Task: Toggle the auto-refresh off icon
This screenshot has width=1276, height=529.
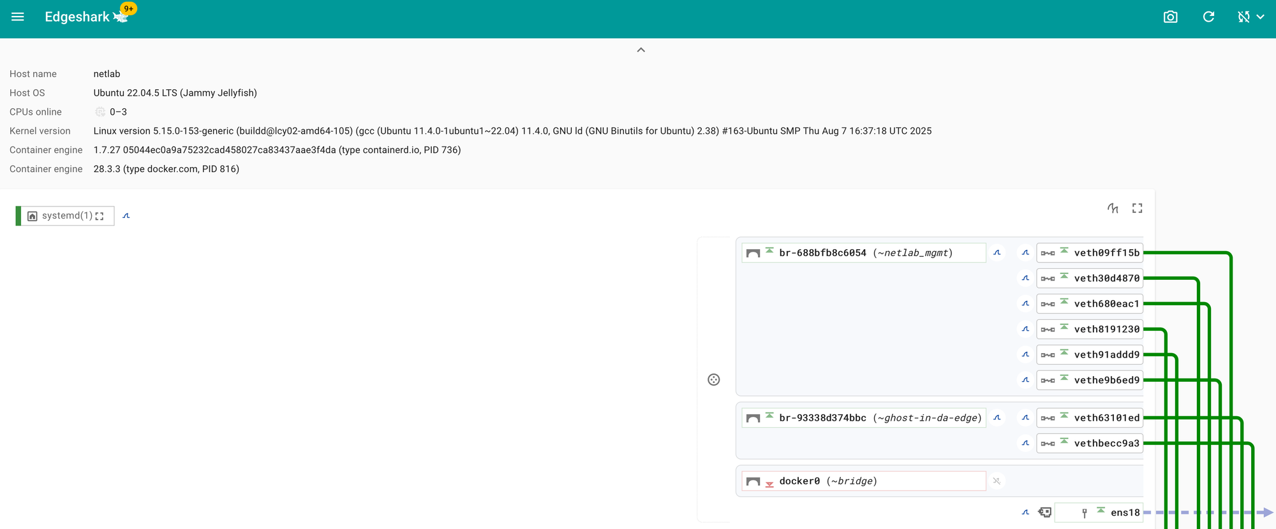Action: tap(1243, 17)
